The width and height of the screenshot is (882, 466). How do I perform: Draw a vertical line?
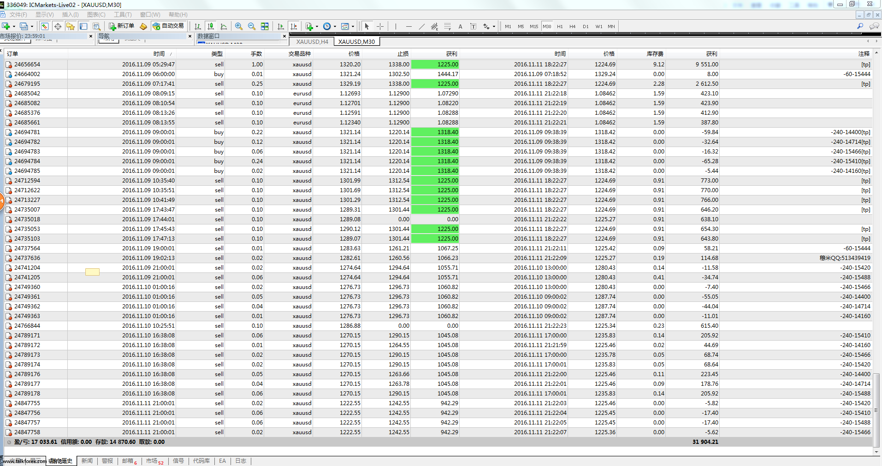pyautogui.click(x=396, y=26)
